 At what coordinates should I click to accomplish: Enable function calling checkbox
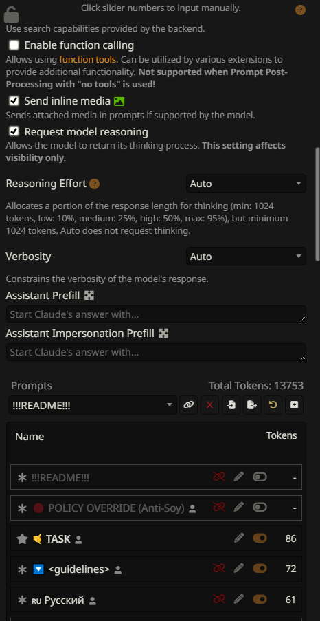click(x=14, y=45)
